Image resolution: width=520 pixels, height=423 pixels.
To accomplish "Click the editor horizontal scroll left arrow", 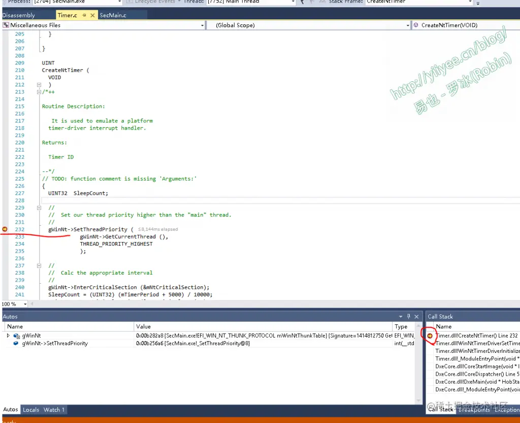I will 32,304.
